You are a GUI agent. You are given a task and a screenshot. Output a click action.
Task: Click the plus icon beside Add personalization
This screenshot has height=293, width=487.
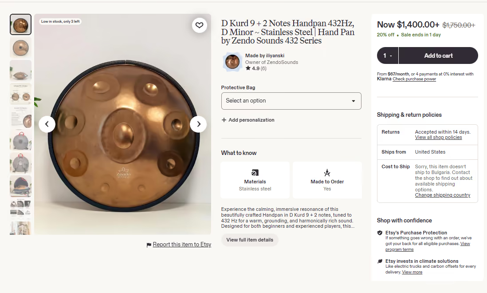224,120
